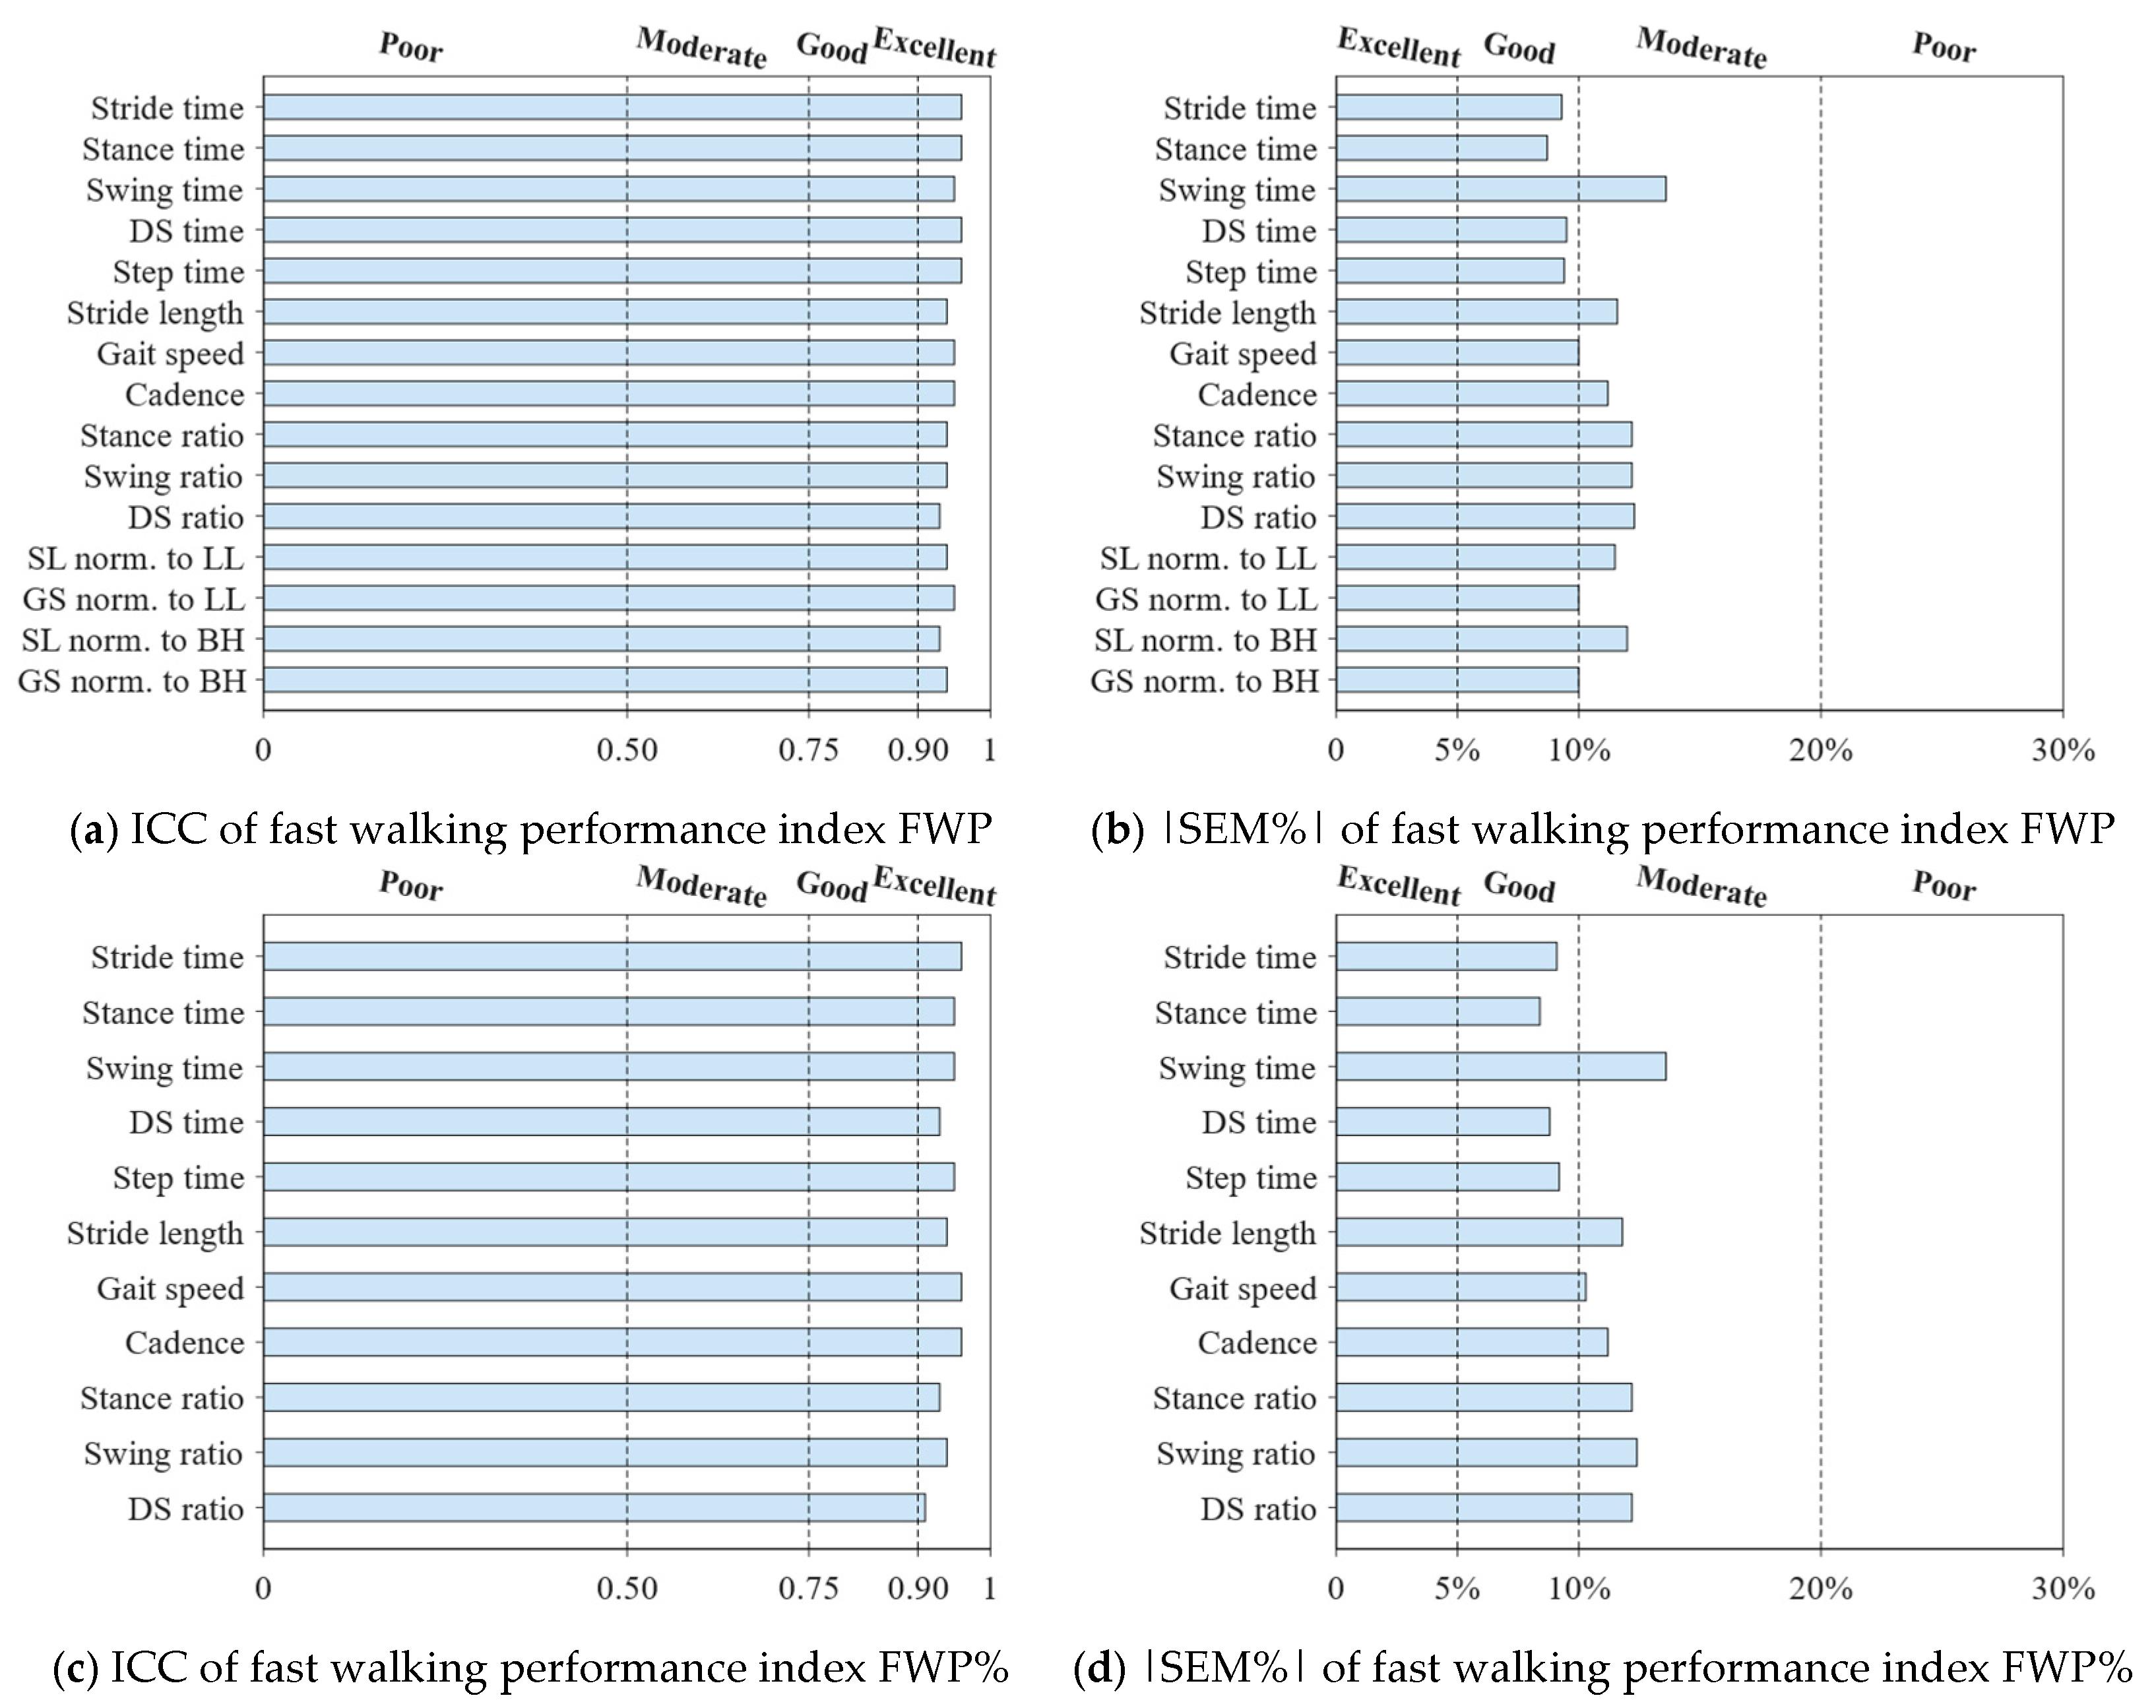Click 'GS norm. to BH' label in chart (a)
Image resolution: width=2156 pixels, height=1708 pixels.
pyautogui.click(x=132, y=681)
